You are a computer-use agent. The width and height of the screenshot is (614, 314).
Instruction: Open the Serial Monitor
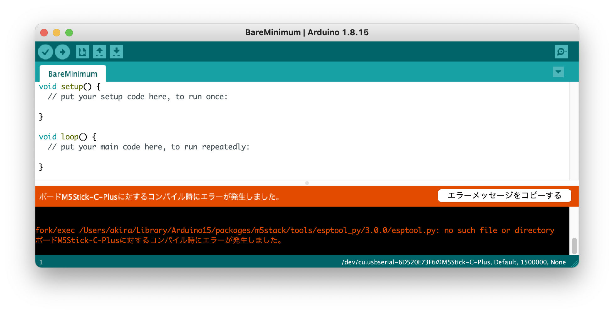click(x=561, y=52)
